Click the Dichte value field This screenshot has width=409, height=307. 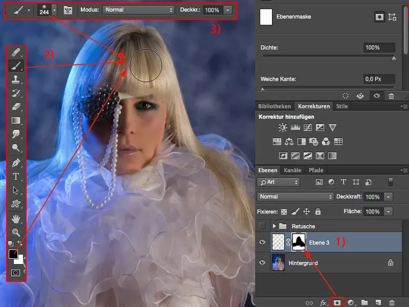(x=379, y=48)
